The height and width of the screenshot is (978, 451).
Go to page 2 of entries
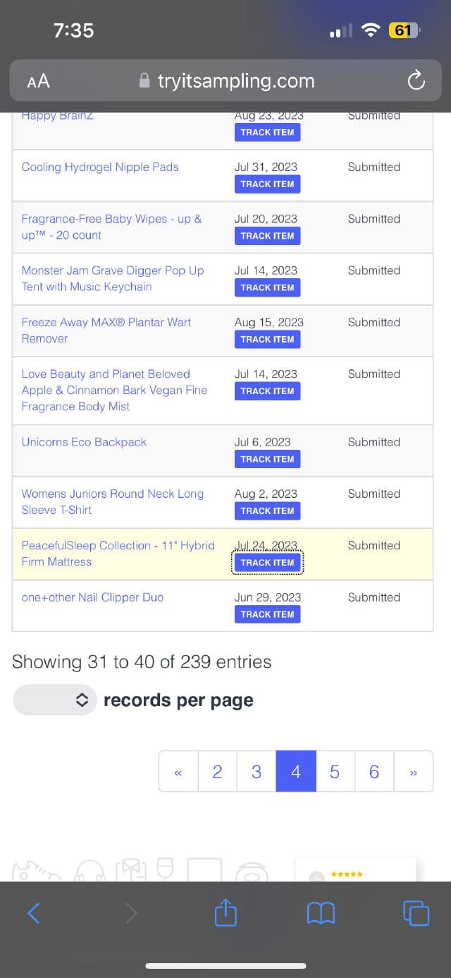click(x=217, y=772)
